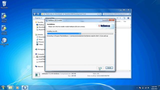
Task: Select the Java ME Embedded desktop shortcut
Action: click(x=4, y=30)
